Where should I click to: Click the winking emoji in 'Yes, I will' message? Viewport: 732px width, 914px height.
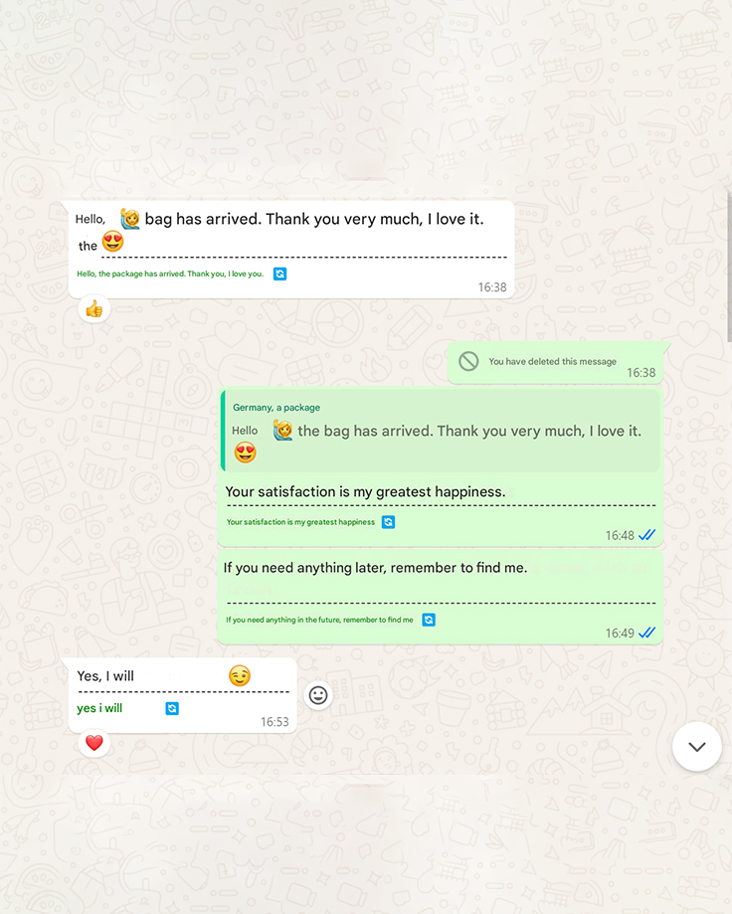(240, 675)
